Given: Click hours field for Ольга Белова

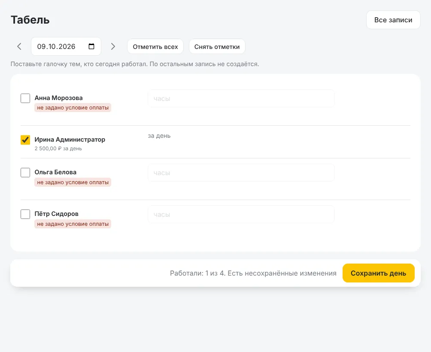Looking at the screenshot, I should [241, 173].
